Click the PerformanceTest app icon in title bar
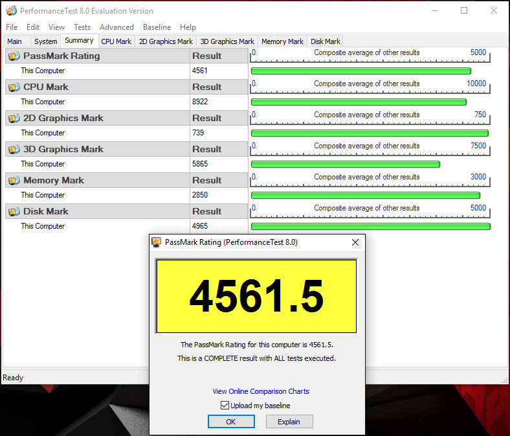Image resolution: width=510 pixels, height=436 pixels. pyautogui.click(x=12, y=11)
